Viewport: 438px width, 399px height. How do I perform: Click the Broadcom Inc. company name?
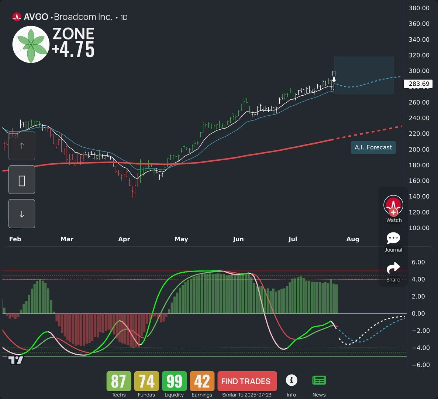pos(83,17)
